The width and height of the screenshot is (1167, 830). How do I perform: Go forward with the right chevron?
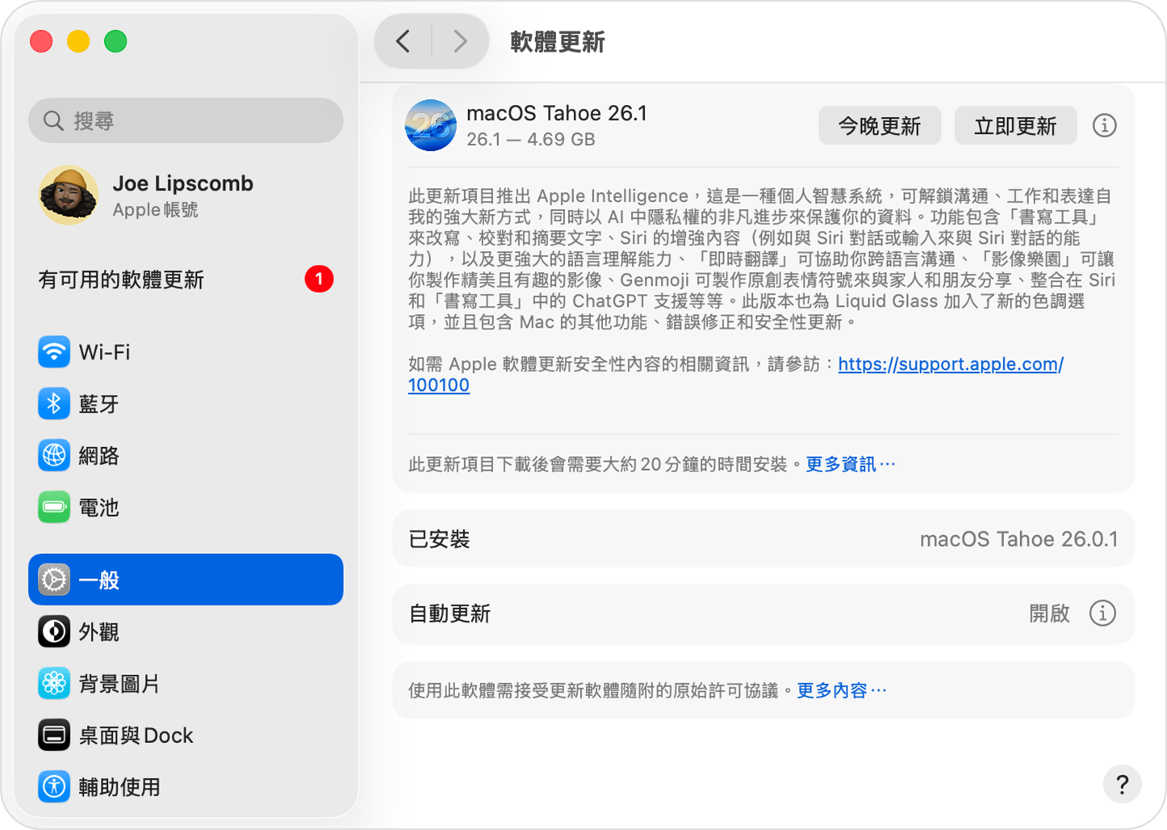(460, 41)
